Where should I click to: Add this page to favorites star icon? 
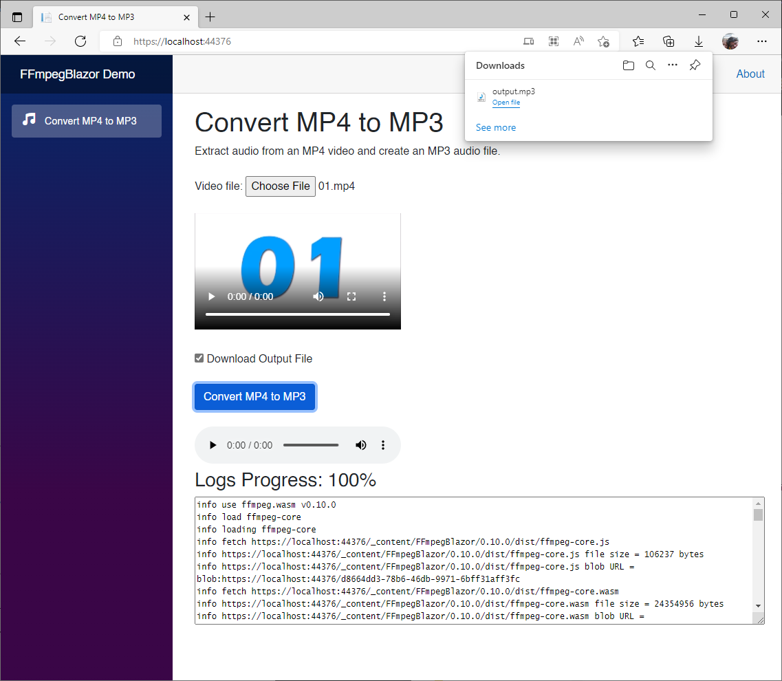(x=603, y=41)
